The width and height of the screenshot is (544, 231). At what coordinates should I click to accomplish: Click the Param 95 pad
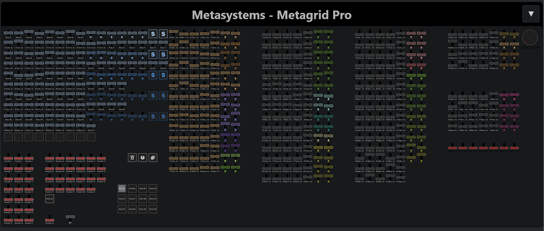click(x=122, y=209)
